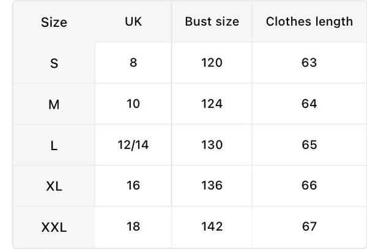
Task: Click UK size 8 cell
Action: pos(133,62)
